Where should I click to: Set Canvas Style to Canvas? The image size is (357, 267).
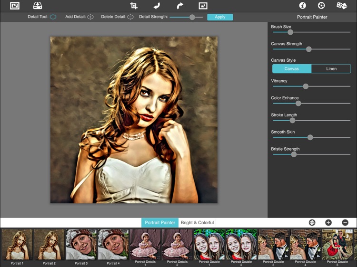pyautogui.click(x=292, y=68)
